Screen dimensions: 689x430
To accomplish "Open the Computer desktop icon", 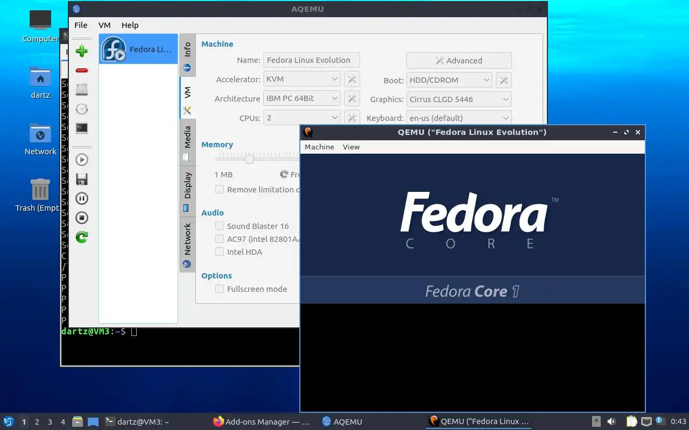I will tap(40, 26).
